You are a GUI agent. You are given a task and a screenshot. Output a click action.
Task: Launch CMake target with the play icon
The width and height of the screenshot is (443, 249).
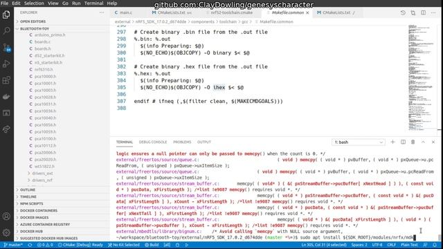click(187, 245)
